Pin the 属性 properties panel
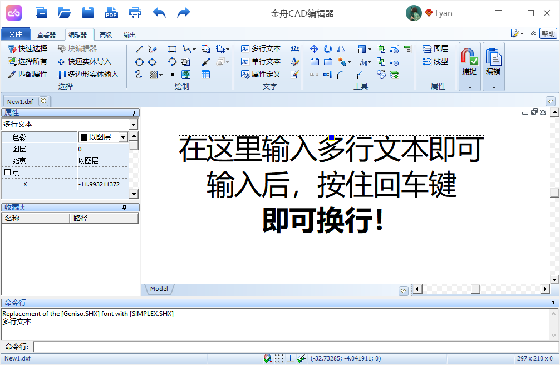 pos(133,113)
